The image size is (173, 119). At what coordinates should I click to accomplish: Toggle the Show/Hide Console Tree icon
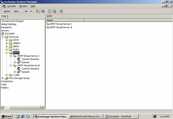[43, 11]
